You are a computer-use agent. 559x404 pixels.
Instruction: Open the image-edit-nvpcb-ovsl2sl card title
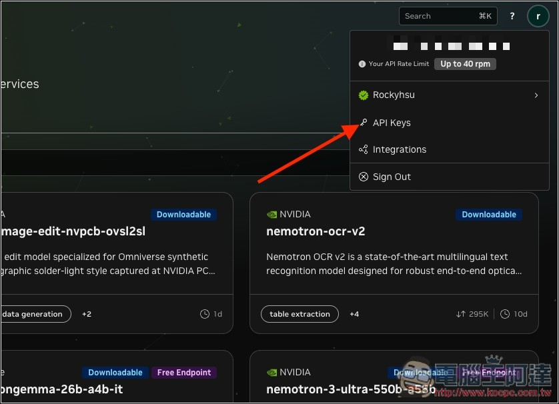[73, 231]
